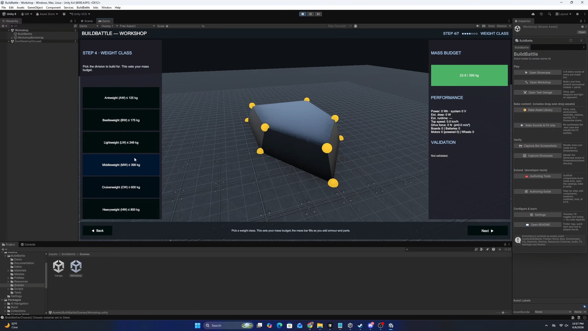Open the Jobs menu

96,7
